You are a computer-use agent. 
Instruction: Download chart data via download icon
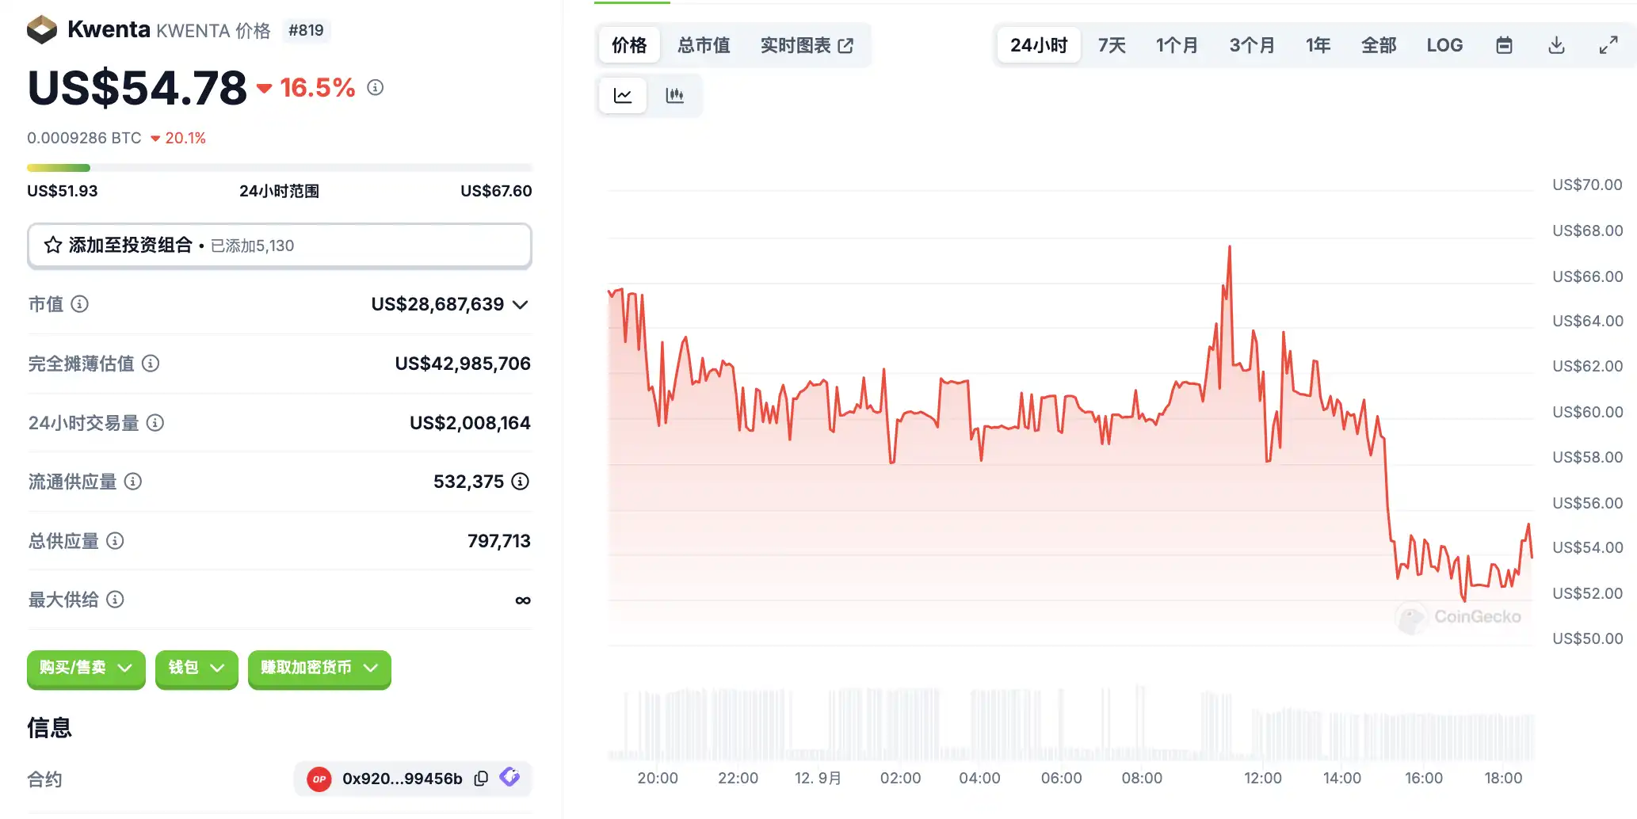(x=1555, y=45)
